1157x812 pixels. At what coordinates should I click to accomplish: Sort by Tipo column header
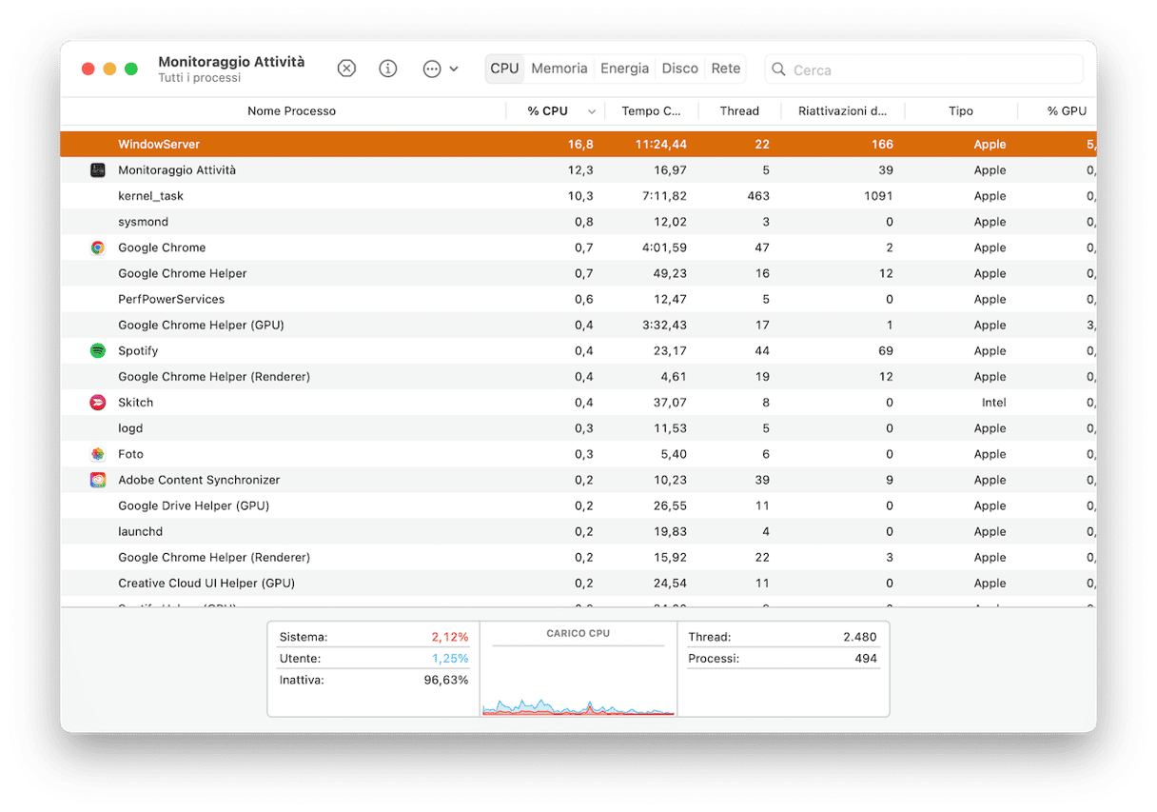(961, 111)
